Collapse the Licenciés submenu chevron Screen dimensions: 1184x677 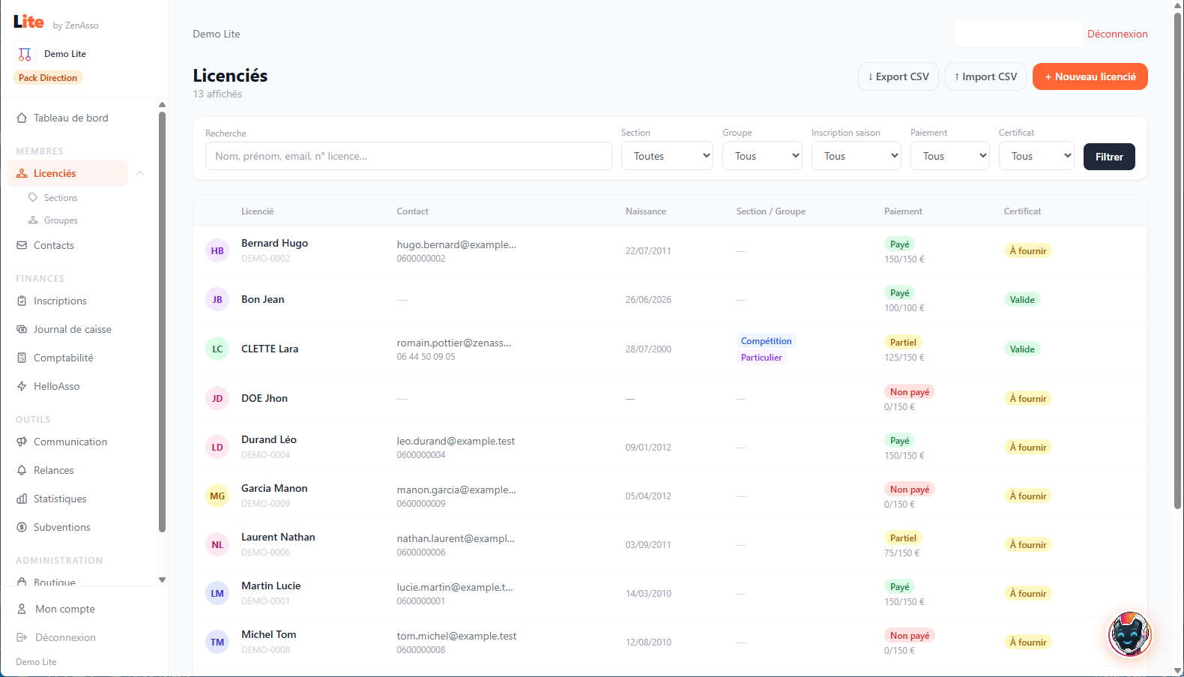pos(140,173)
